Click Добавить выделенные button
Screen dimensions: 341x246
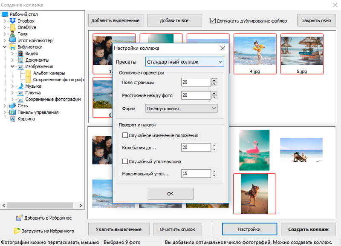116,20
